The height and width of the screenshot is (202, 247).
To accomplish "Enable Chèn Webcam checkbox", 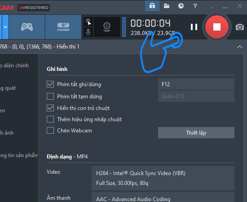I will click(x=50, y=130).
